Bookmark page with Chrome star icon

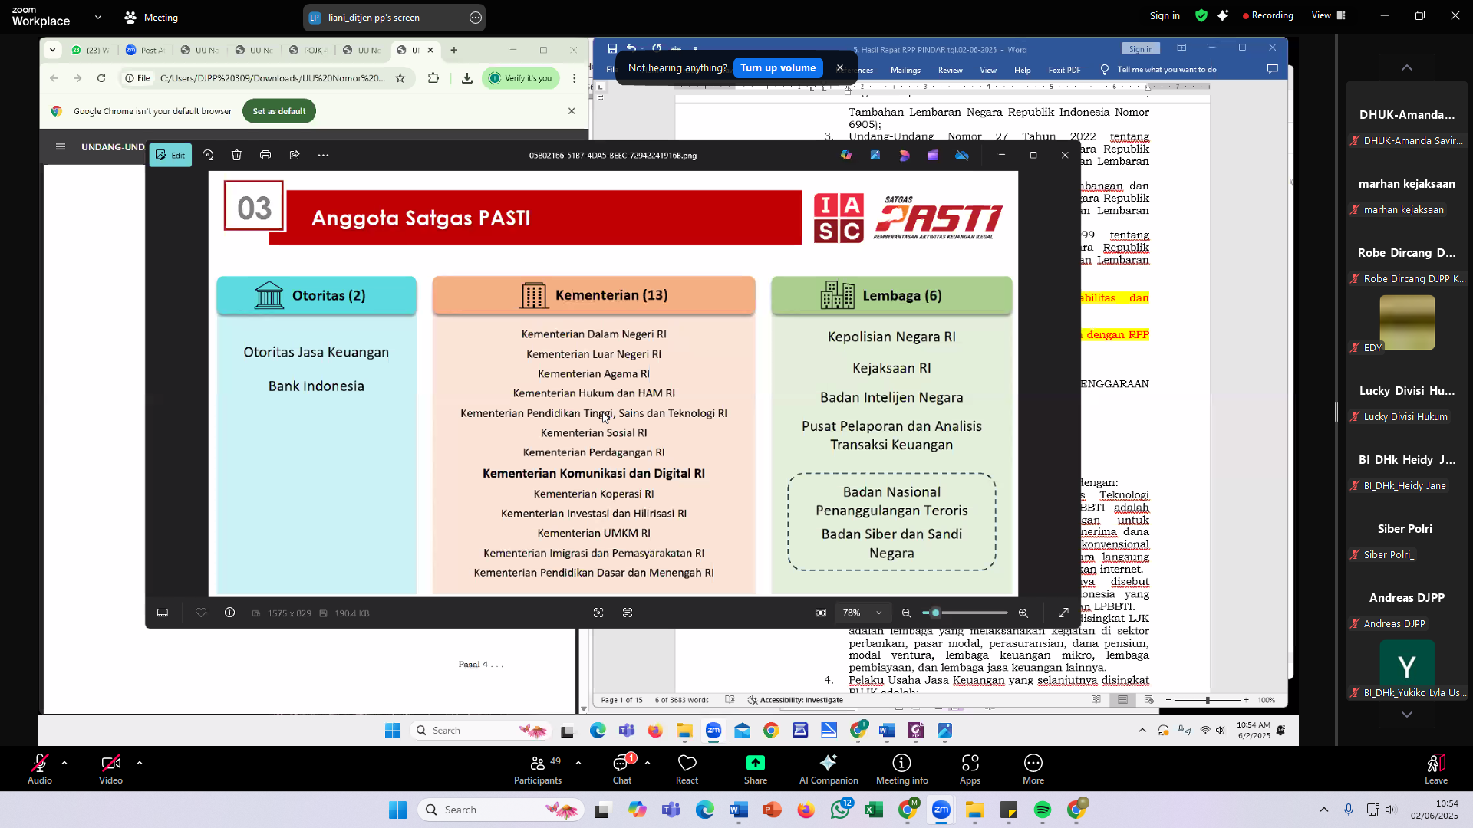[400, 78]
